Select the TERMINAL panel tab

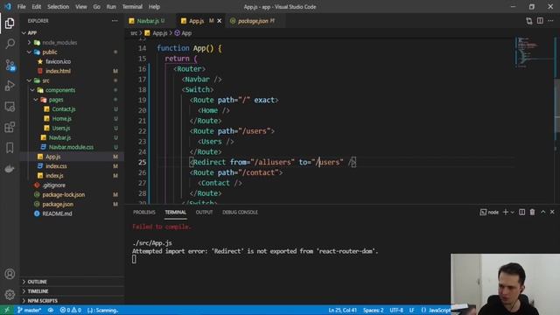175,212
